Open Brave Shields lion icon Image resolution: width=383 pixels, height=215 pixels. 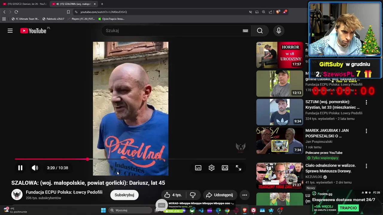coord(278,12)
